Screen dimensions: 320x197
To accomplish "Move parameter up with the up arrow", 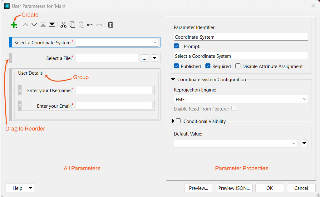I will (25, 25).
